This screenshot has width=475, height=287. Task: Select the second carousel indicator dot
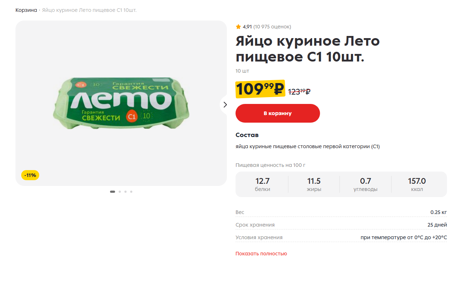(120, 192)
